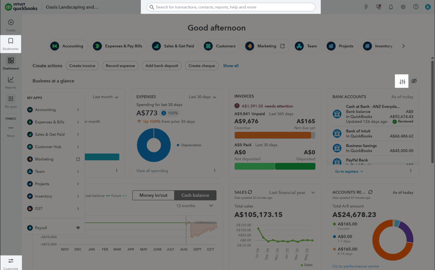
Task: Click the Record expense button
Action: (x=120, y=66)
